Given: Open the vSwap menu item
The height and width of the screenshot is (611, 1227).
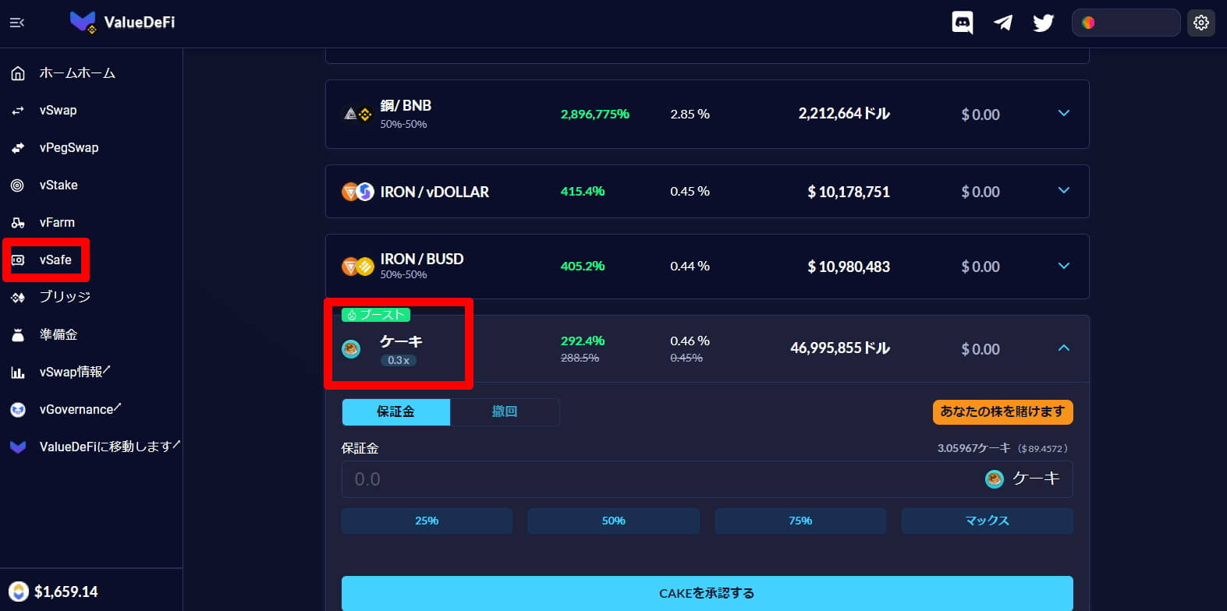Looking at the screenshot, I should coord(59,111).
